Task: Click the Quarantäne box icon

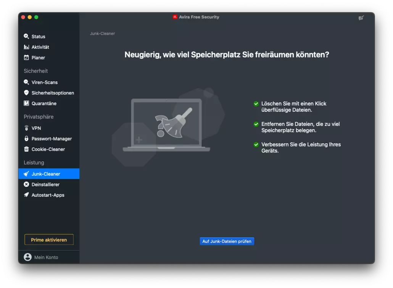Action: click(x=26, y=103)
